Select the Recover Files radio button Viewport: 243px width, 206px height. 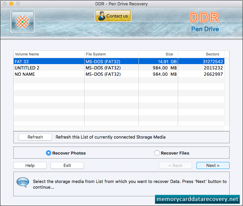coord(157,153)
